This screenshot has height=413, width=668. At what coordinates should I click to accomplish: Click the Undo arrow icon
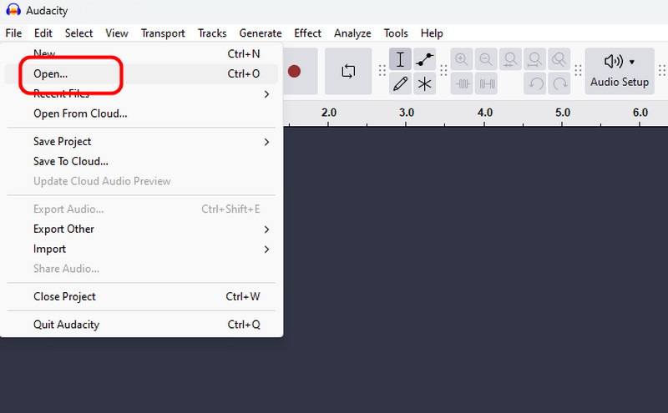click(534, 83)
